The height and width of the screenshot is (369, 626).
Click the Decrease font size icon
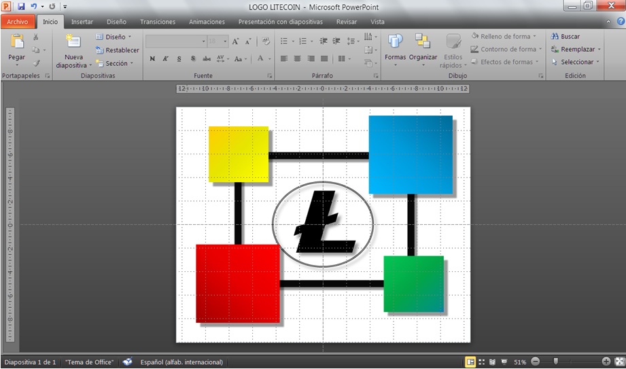pos(248,41)
